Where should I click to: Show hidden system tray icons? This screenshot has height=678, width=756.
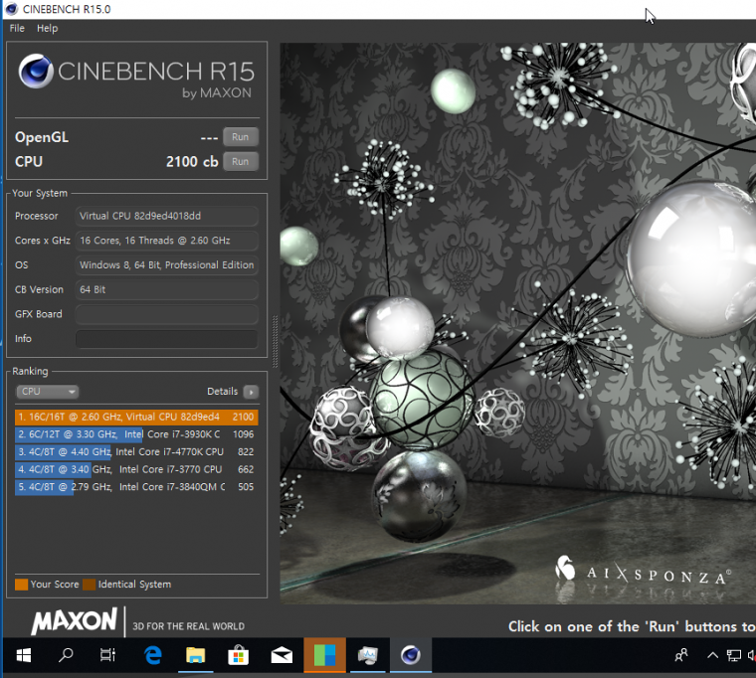point(712,655)
